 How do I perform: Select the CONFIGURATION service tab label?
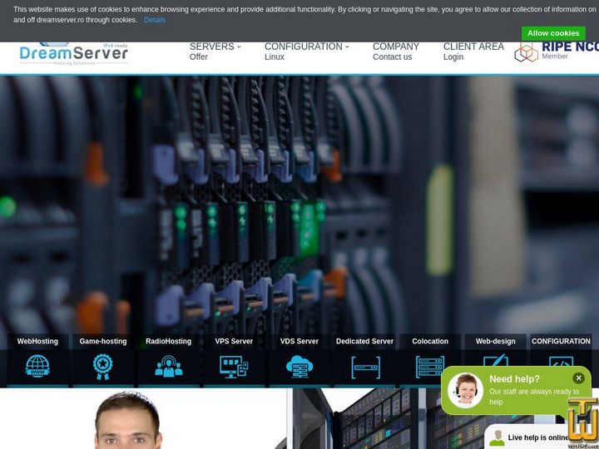pyautogui.click(x=560, y=341)
